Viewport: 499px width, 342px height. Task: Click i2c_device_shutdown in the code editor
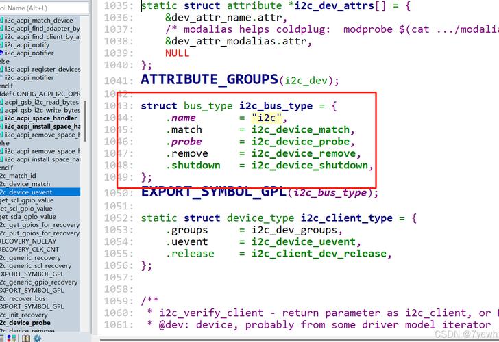click(310, 166)
